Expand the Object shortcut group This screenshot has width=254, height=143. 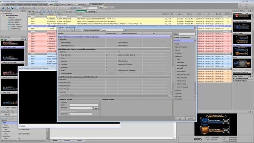60,70
